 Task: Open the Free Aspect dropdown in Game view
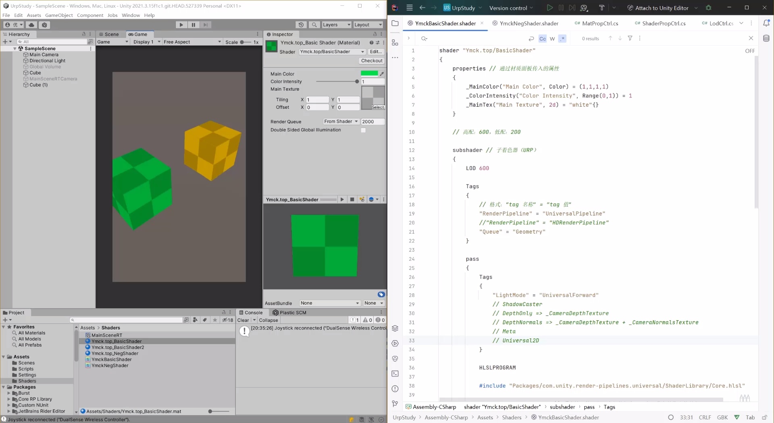(x=192, y=41)
